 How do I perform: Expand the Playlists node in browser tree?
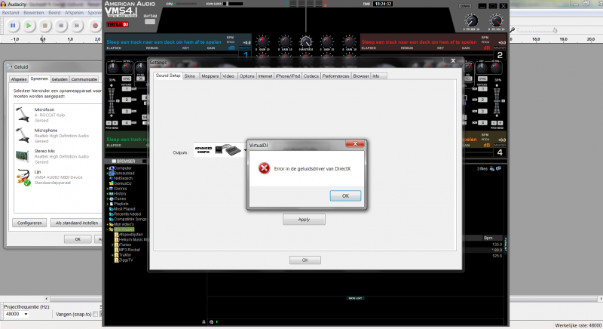point(107,204)
